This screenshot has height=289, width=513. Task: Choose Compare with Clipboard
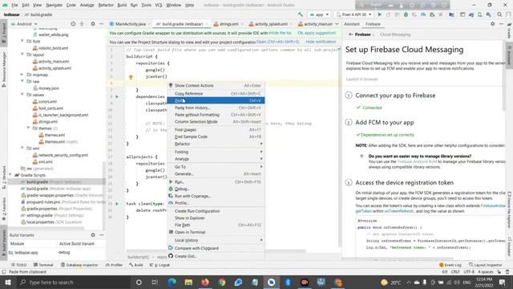coord(216,248)
